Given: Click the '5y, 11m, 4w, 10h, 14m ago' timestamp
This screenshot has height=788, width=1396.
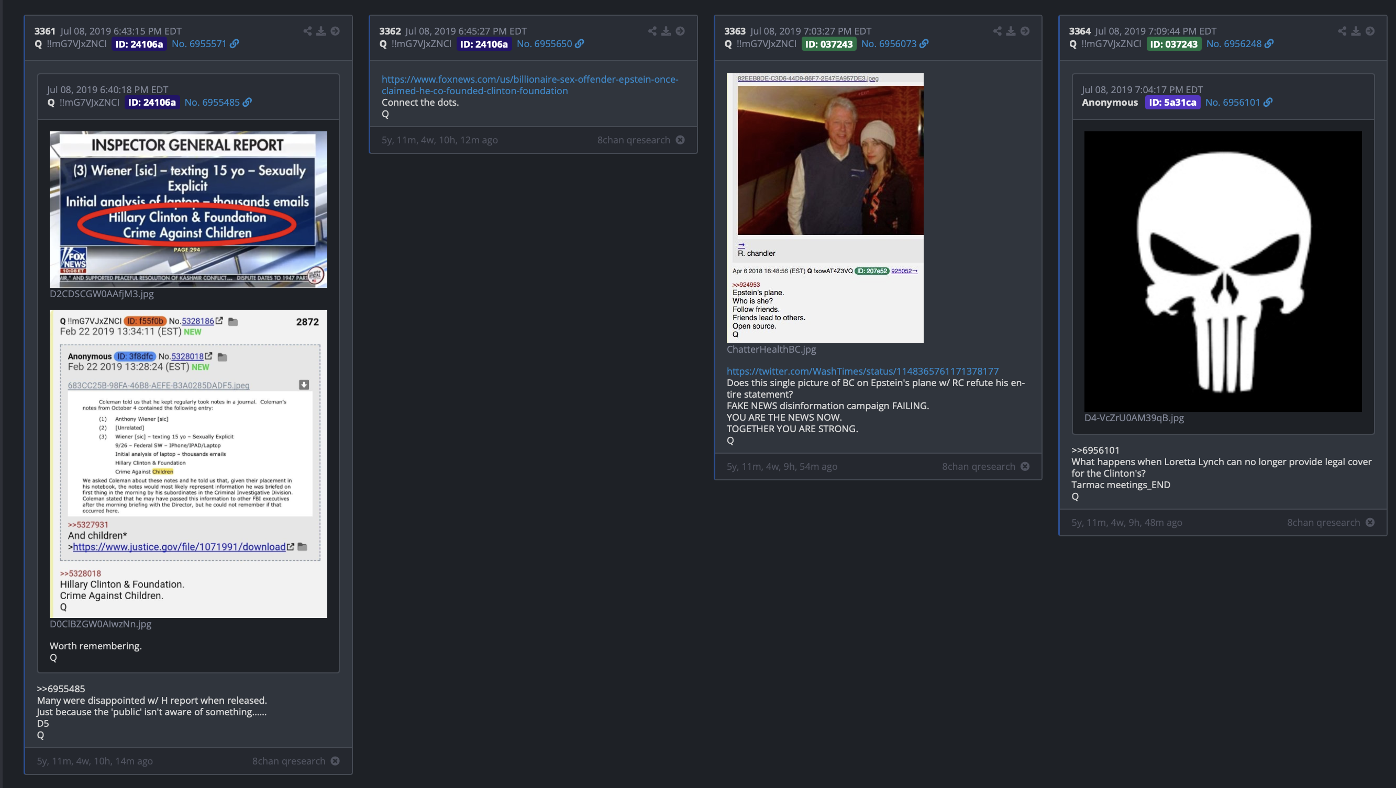Looking at the screenshot, I should coord(95,761).
